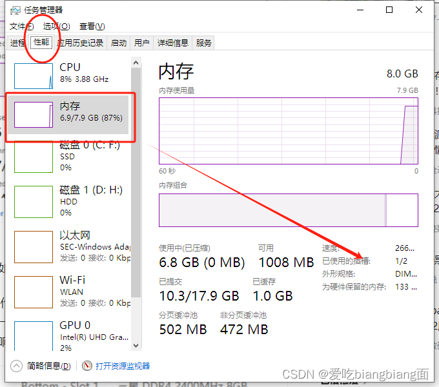Click the 为硬件保留的内存 label

354,286
